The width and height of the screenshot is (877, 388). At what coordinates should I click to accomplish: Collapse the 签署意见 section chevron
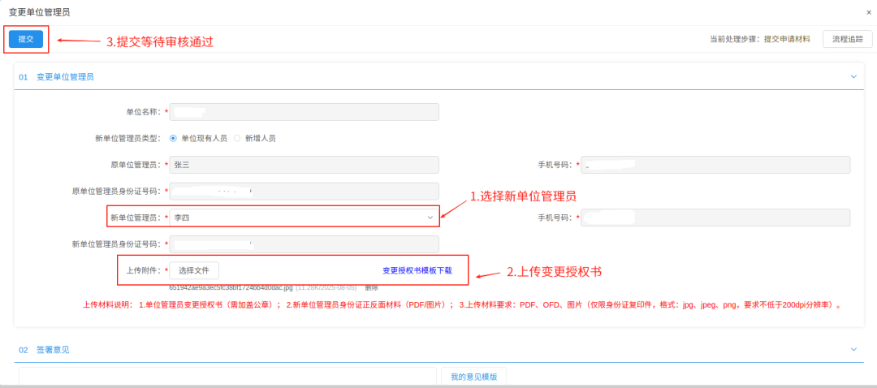point(853,349)
